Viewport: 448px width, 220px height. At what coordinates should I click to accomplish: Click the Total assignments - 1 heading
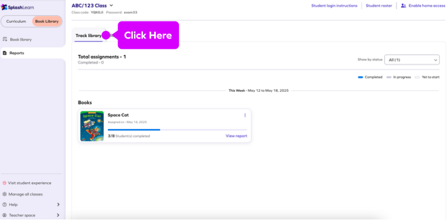tap(102, 57)
